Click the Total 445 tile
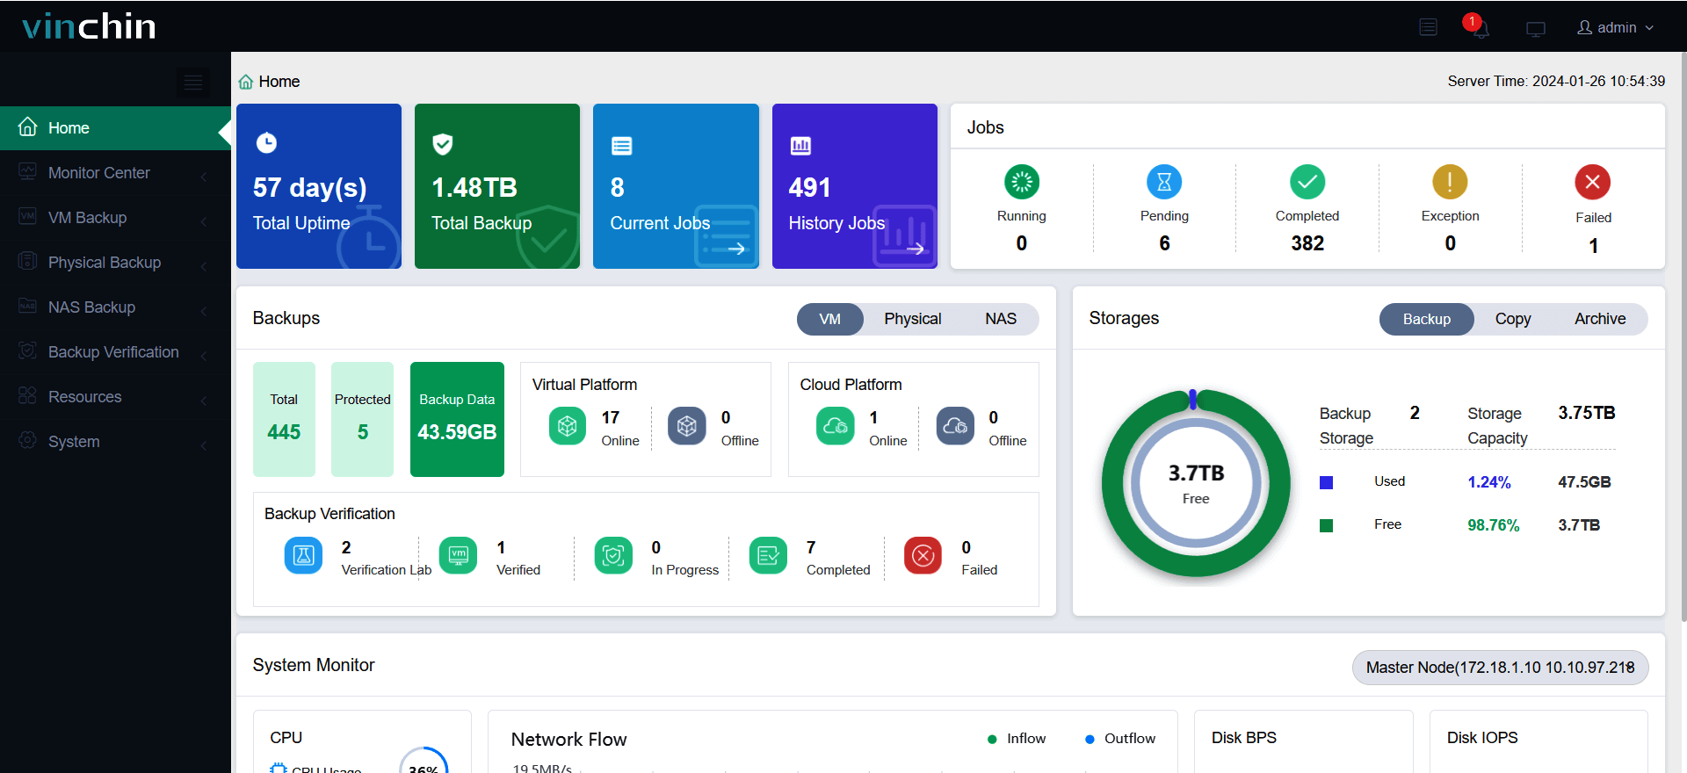1687x773 pixels. (284, 419)
